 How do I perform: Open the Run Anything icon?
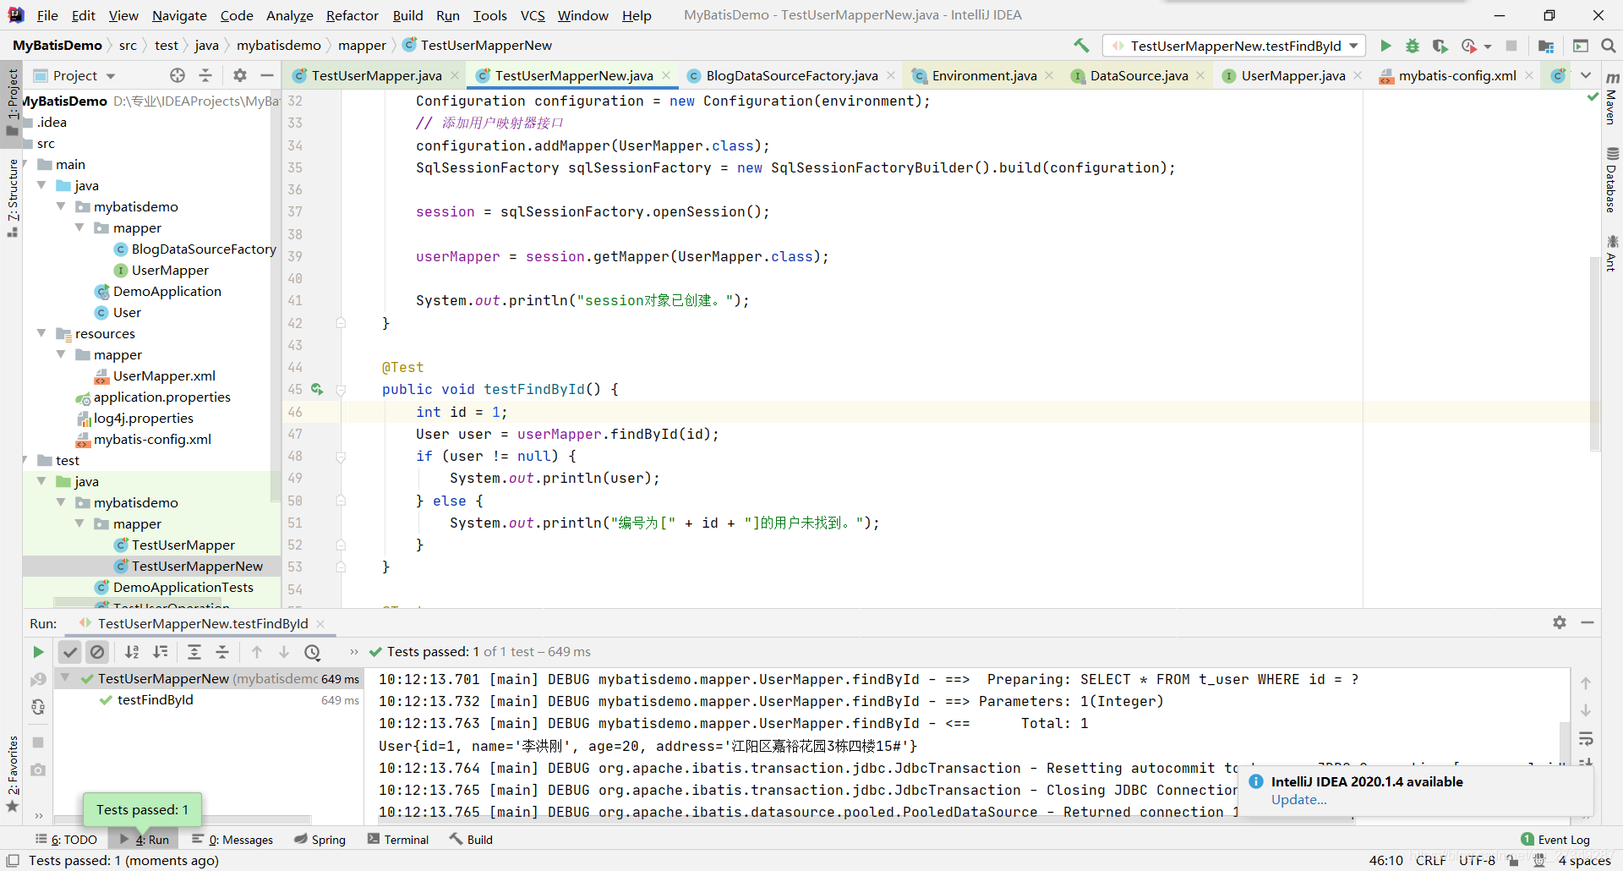point(1581,46)
